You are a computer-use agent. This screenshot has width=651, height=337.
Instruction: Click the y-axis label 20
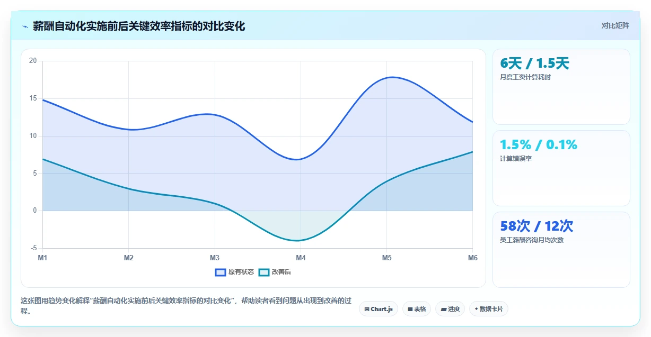(x=33, y=61)
